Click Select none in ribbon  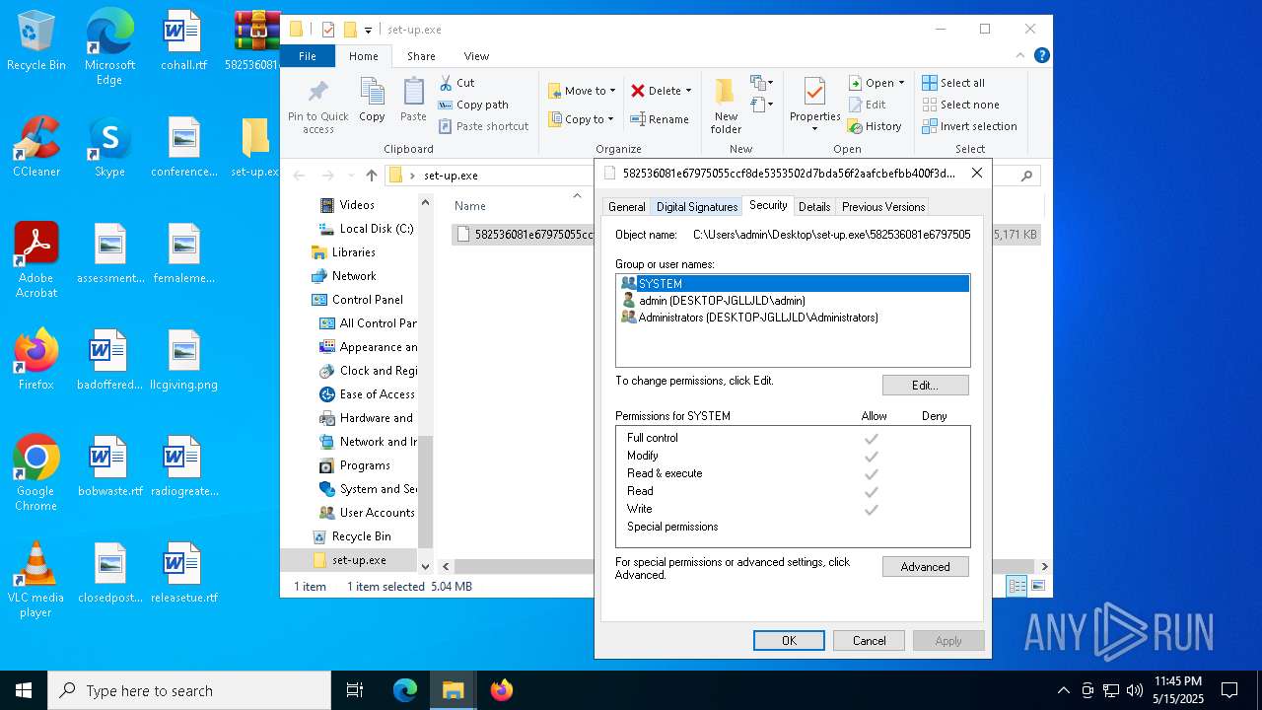(x=960, y=105)
